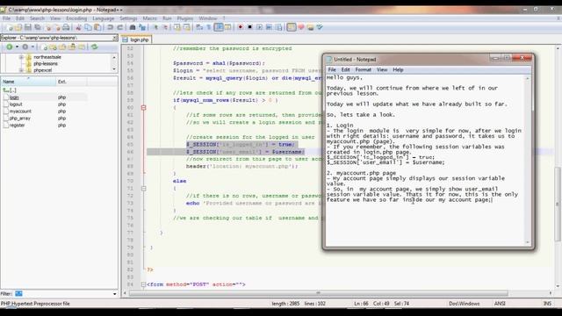The image size is (562, 316).
Task: Select the php-lessons folder in tree
Action: pos(46,63)
